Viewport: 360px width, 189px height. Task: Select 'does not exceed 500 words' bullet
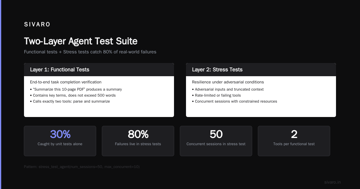[73, 95]
